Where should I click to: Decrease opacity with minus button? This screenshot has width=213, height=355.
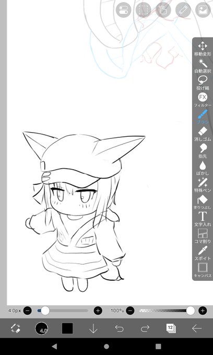(x=130, y=311)
